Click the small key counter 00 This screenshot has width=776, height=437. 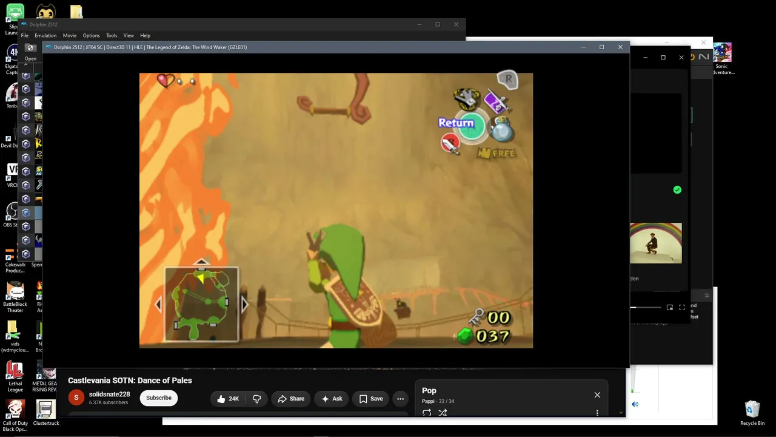tap(490, 317)
